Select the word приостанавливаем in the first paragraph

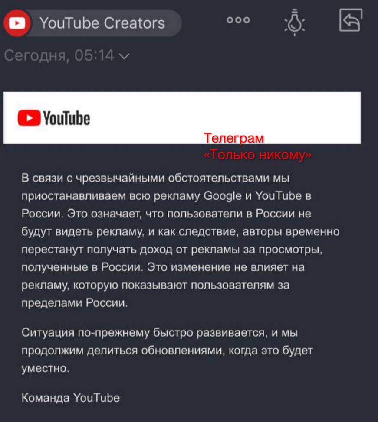pos(73,196)
